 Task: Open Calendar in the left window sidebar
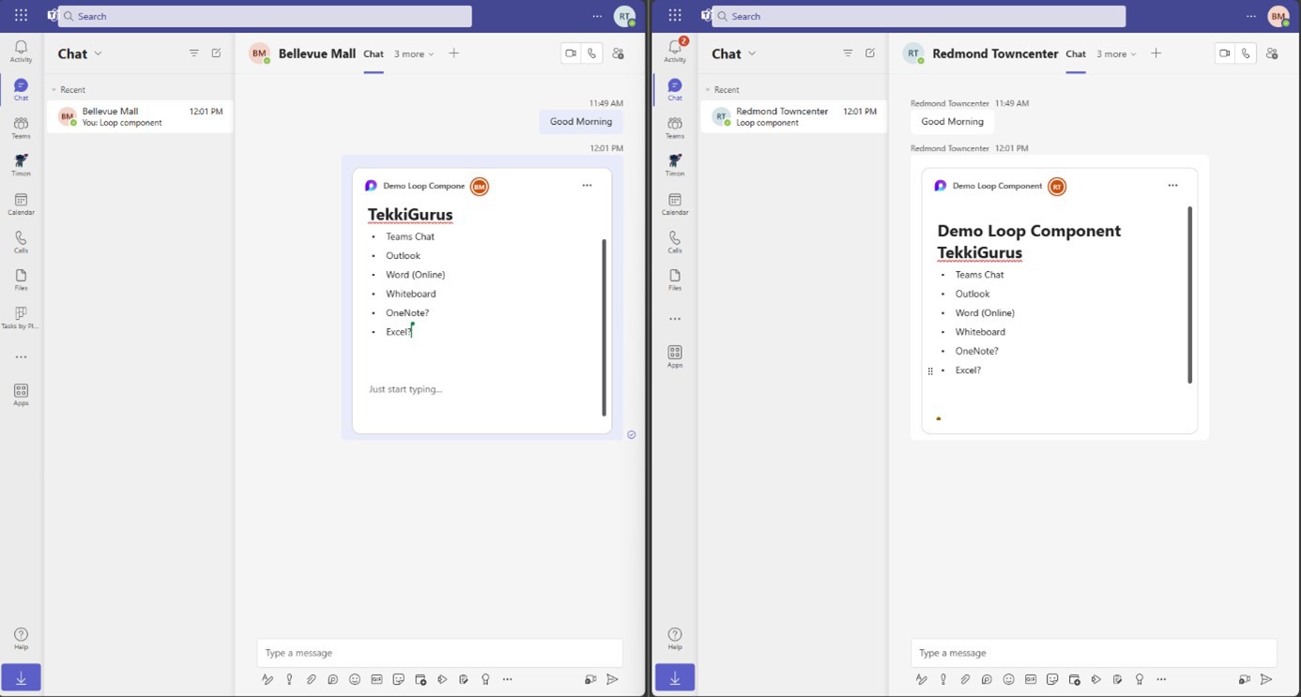point(21,205)
